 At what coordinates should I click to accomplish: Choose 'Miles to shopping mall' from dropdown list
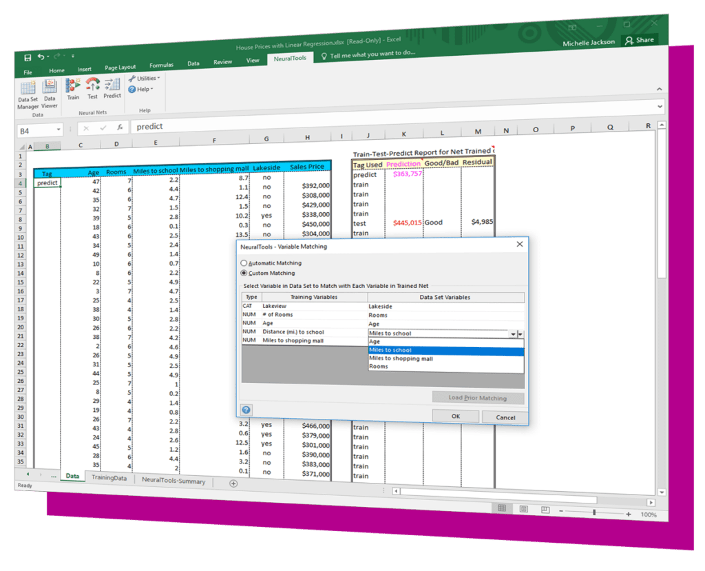coord(401,358)
